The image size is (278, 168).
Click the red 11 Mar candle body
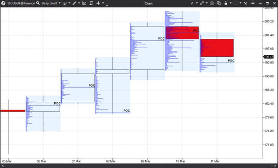click(x=217, y=48)
